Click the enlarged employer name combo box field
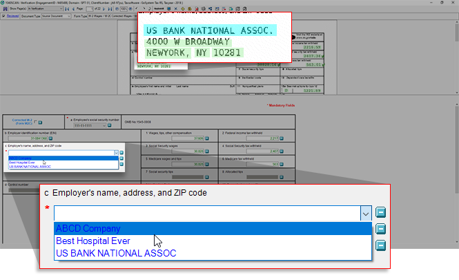The height and width of the screenshot is (280, 459). click(207, 214)
